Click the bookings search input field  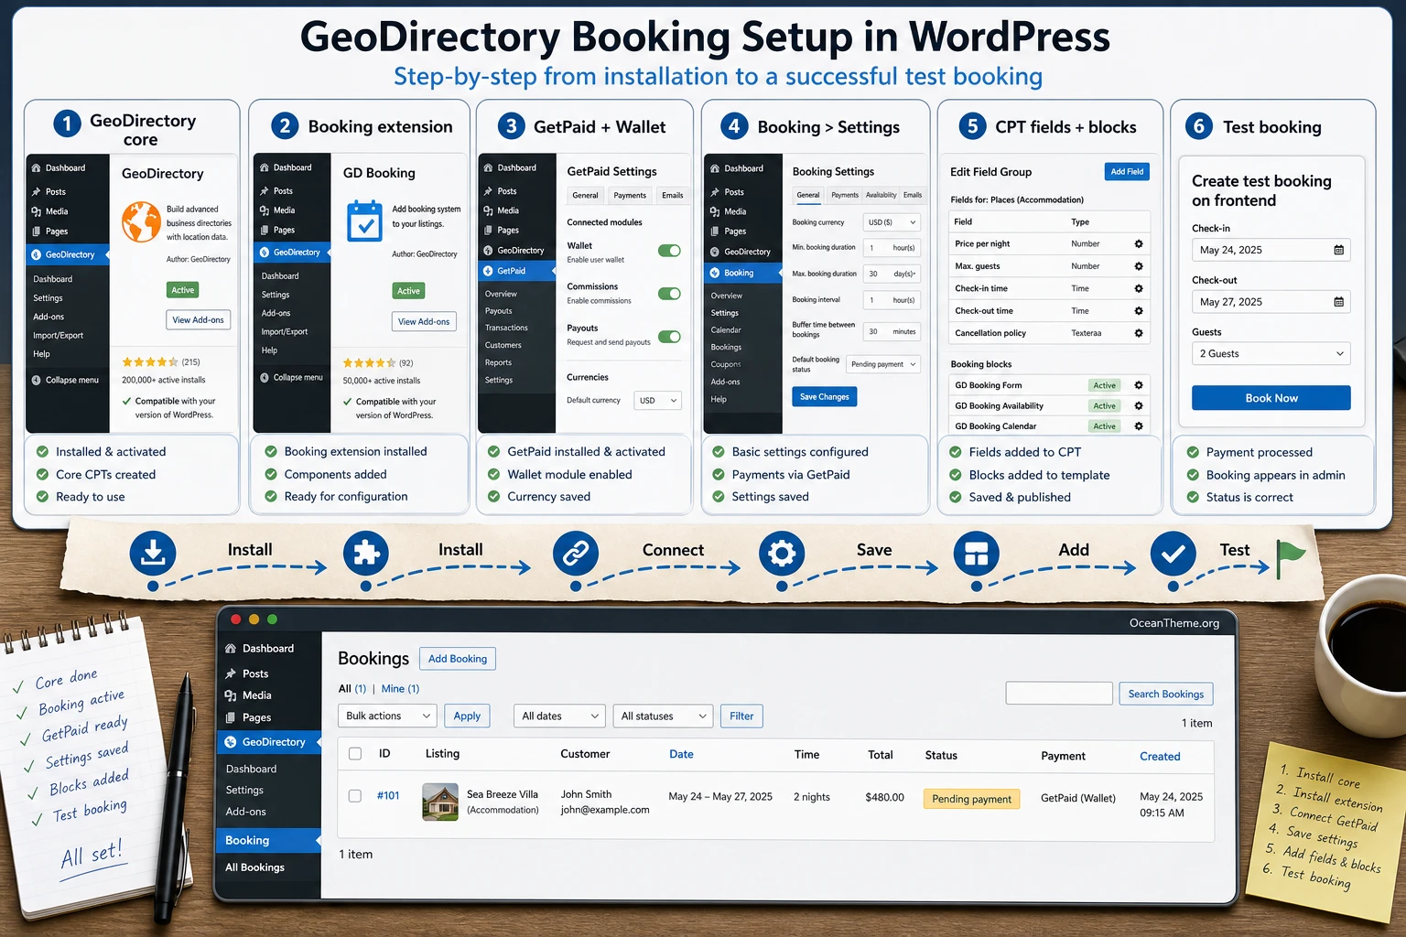coord(1059,694)
